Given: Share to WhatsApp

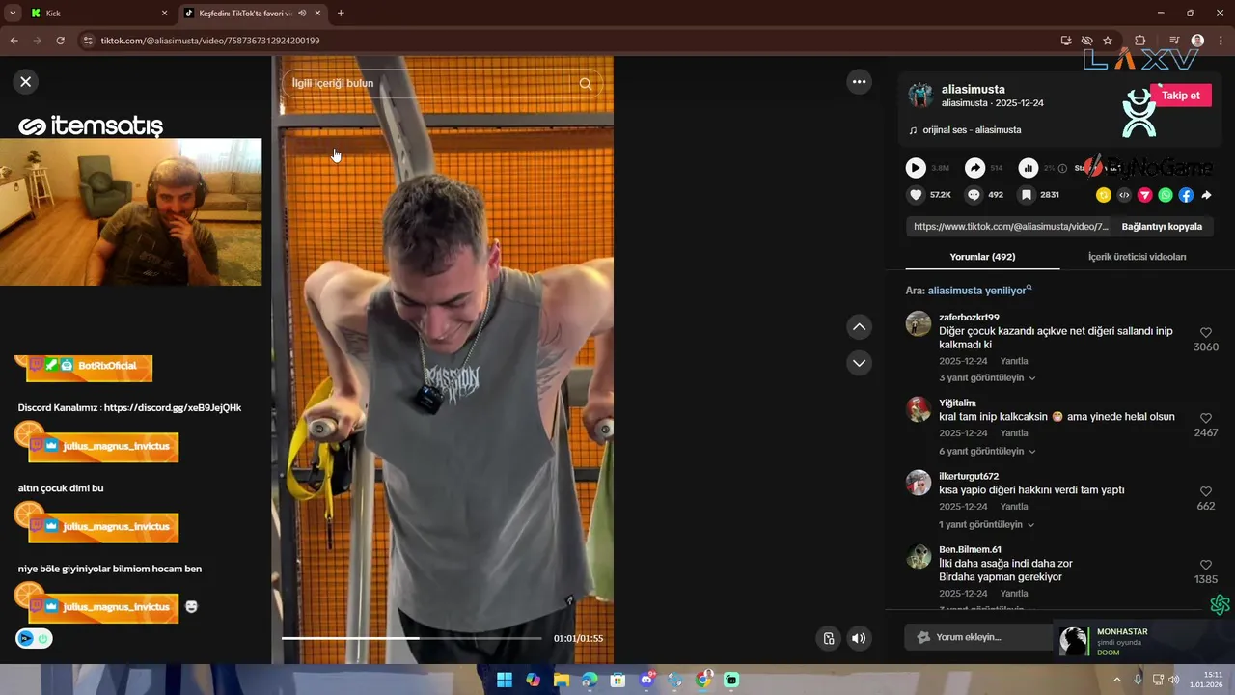Looking at the screenshot, I should [1166, 195].
